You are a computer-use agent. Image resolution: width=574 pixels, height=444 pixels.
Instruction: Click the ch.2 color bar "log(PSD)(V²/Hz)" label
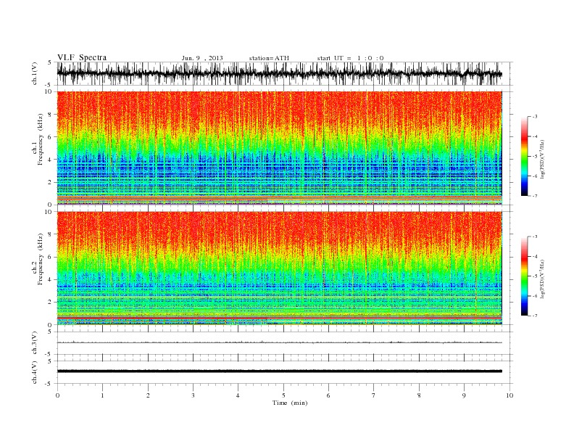coord(543,278)
